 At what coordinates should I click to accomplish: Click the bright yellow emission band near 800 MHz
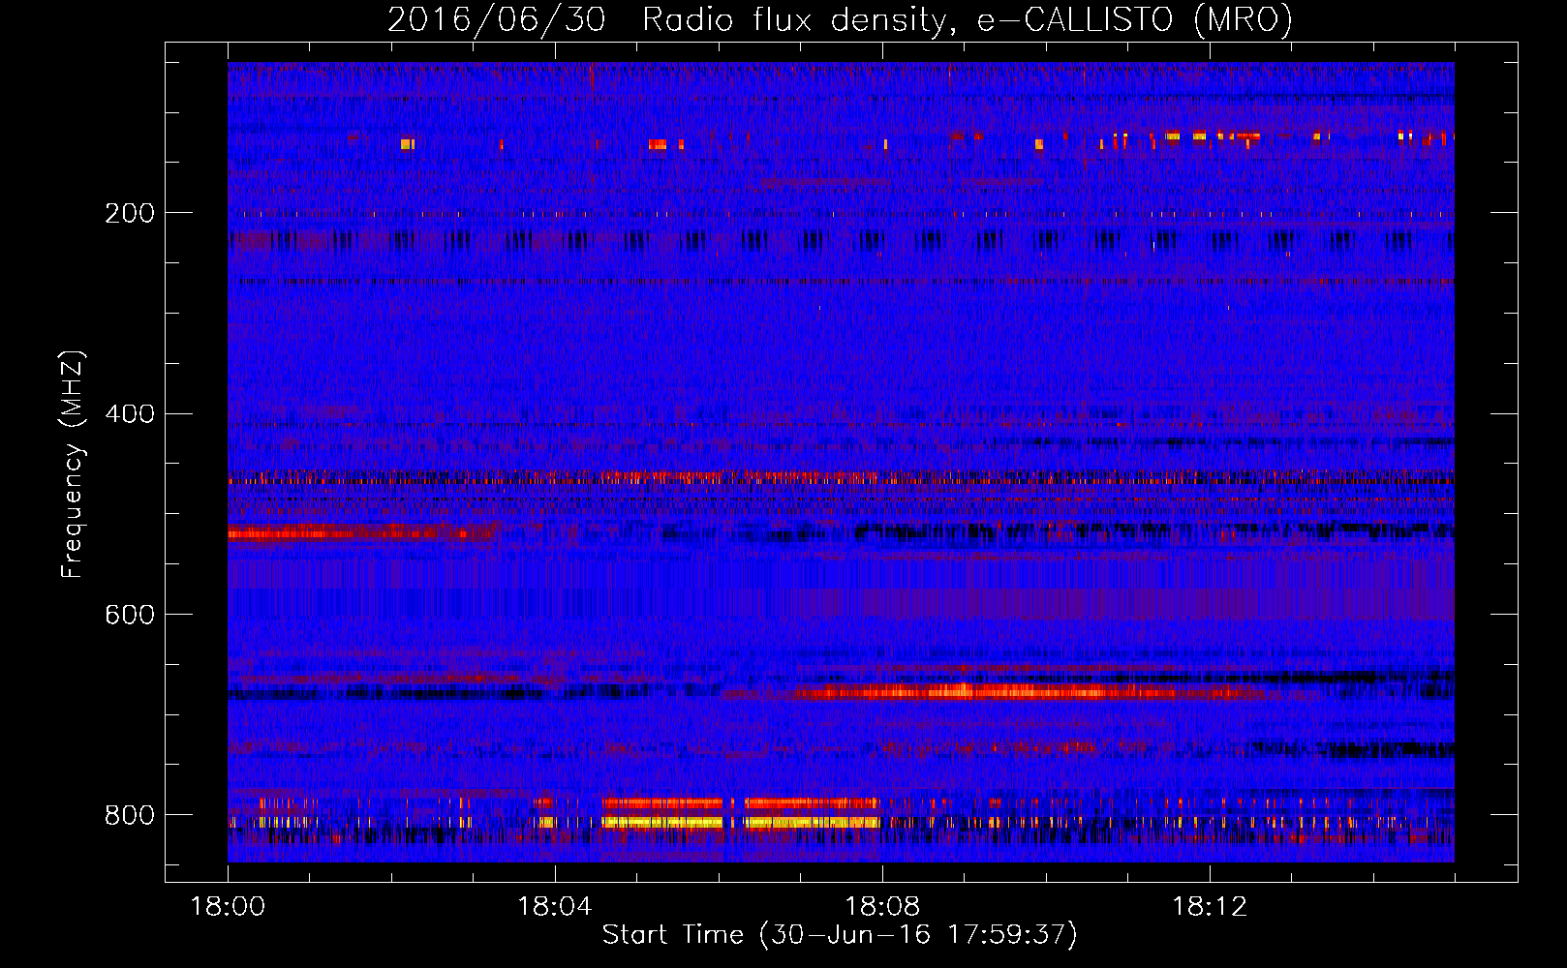tap(741, 822)
